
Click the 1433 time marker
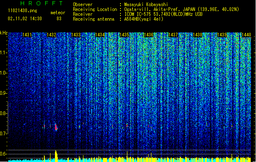(76, 35)
